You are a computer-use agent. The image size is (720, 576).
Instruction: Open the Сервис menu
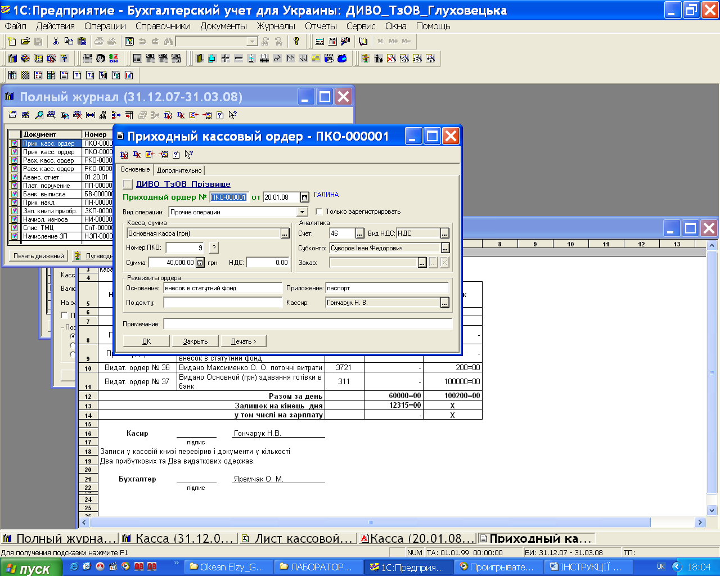click(361, 26)
